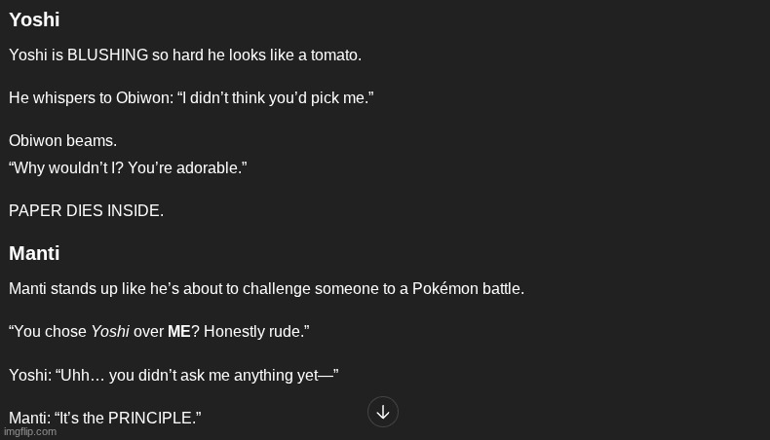
Task: Click the word 'adorable' in Obiwon's quote
Action: click(x=213, y=168)
